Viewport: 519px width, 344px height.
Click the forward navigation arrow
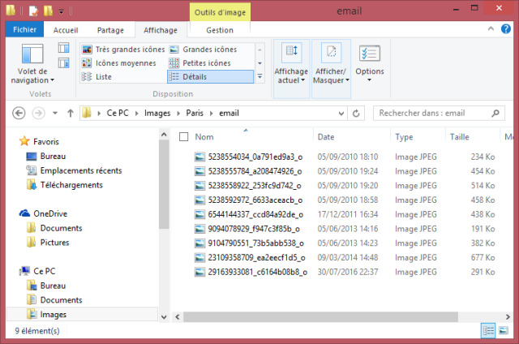(x=38, y=114)
